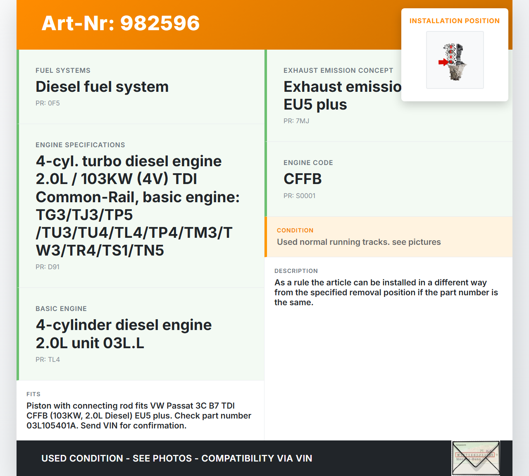This screenshot has width=529, height=476.
Task: Click the CFFB engine code
Action: (303, 179)
